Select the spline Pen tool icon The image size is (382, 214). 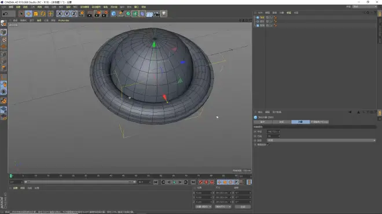[121, 14]
